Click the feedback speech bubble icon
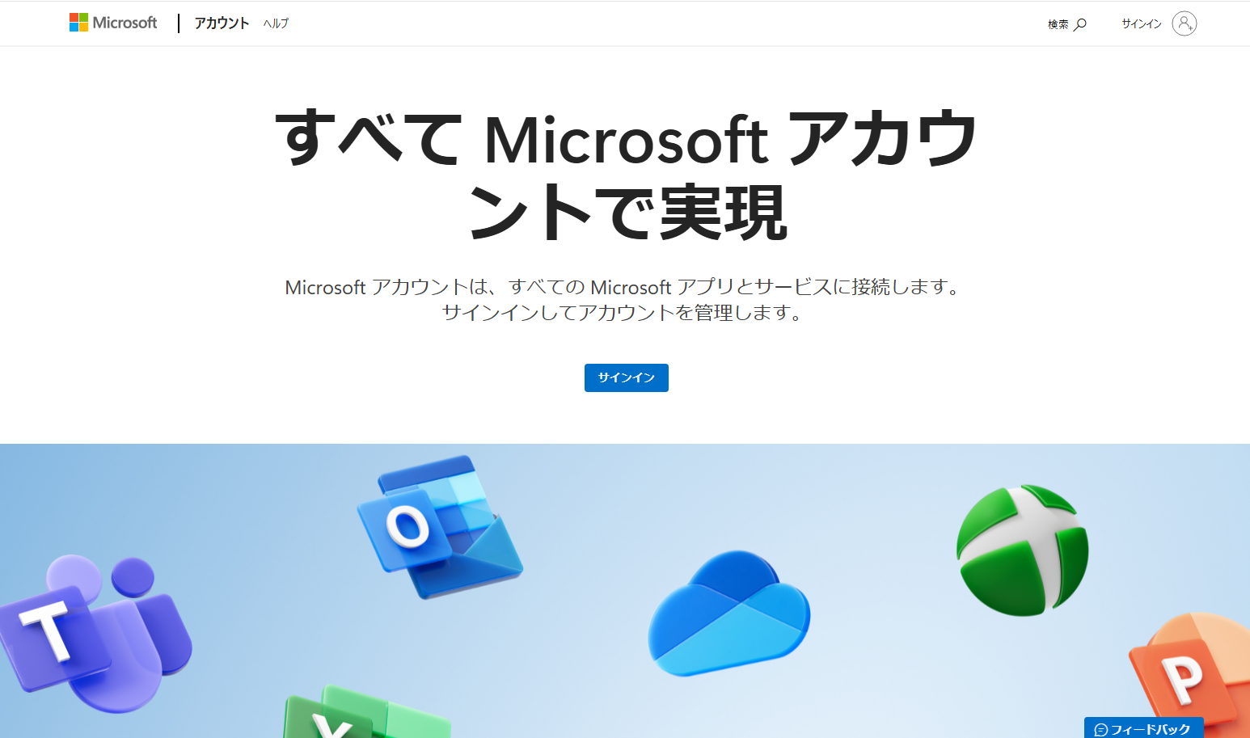 tap(1100, 730)
